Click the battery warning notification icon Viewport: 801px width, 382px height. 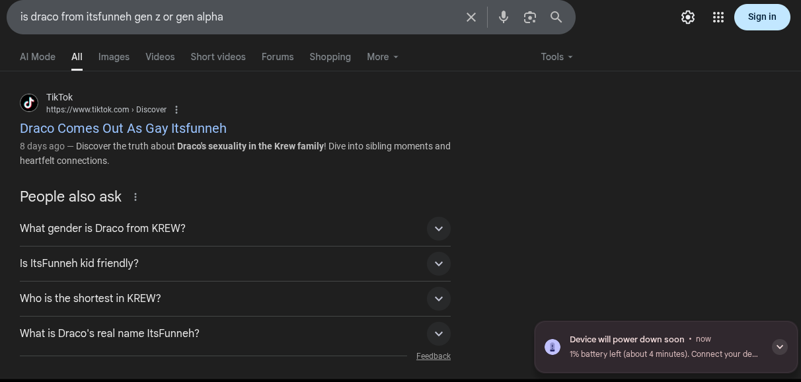[x=553, y=347]
